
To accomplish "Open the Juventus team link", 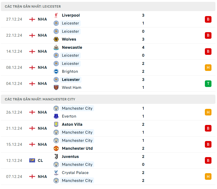I will pyautogui.click(x=70, y=157).
